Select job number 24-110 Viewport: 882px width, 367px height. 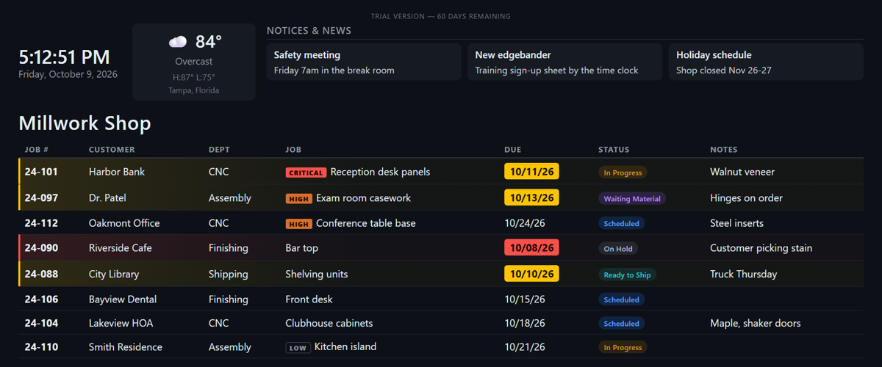pyautogui.click(x=41, y=347)
